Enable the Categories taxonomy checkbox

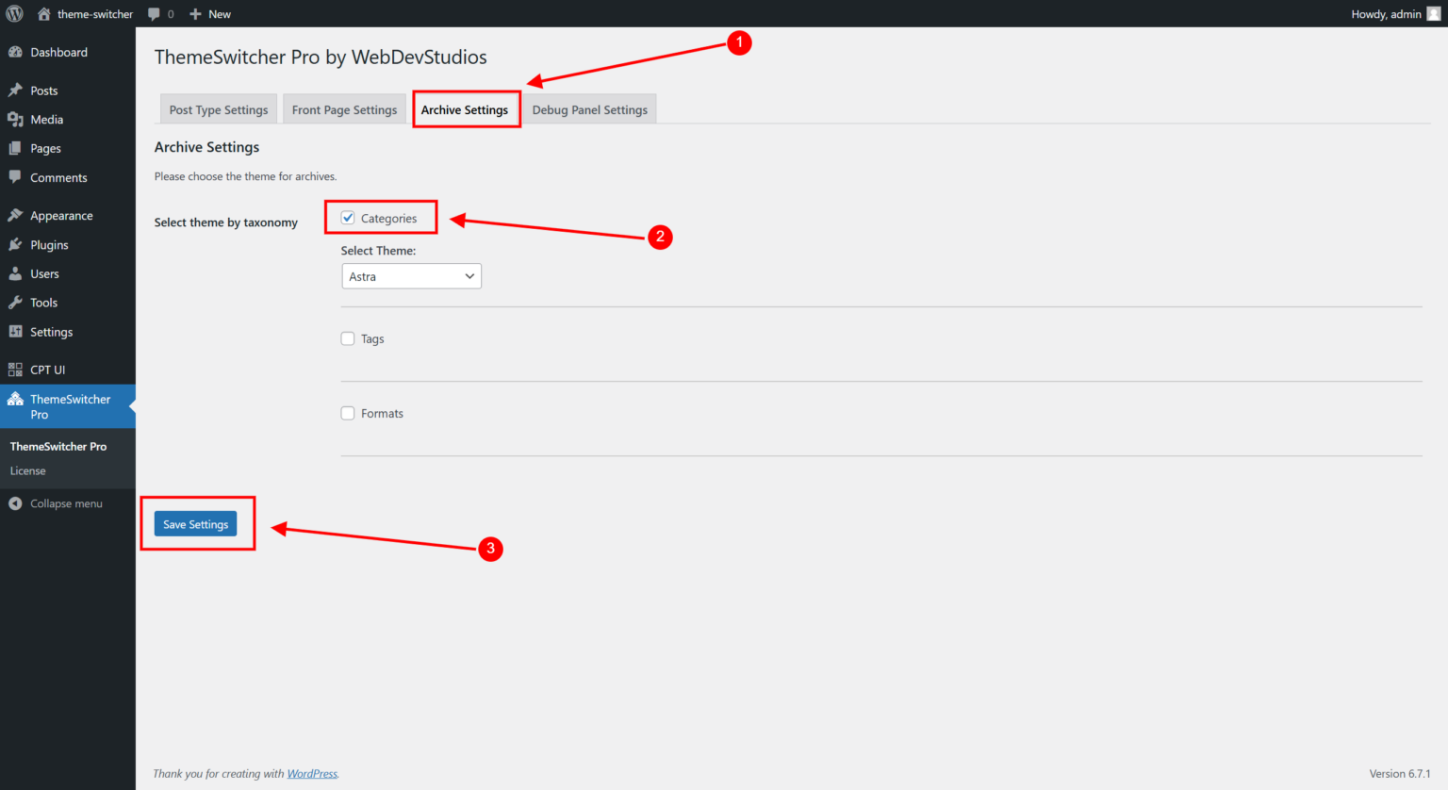pyautogui.click(x=348, y=218)
